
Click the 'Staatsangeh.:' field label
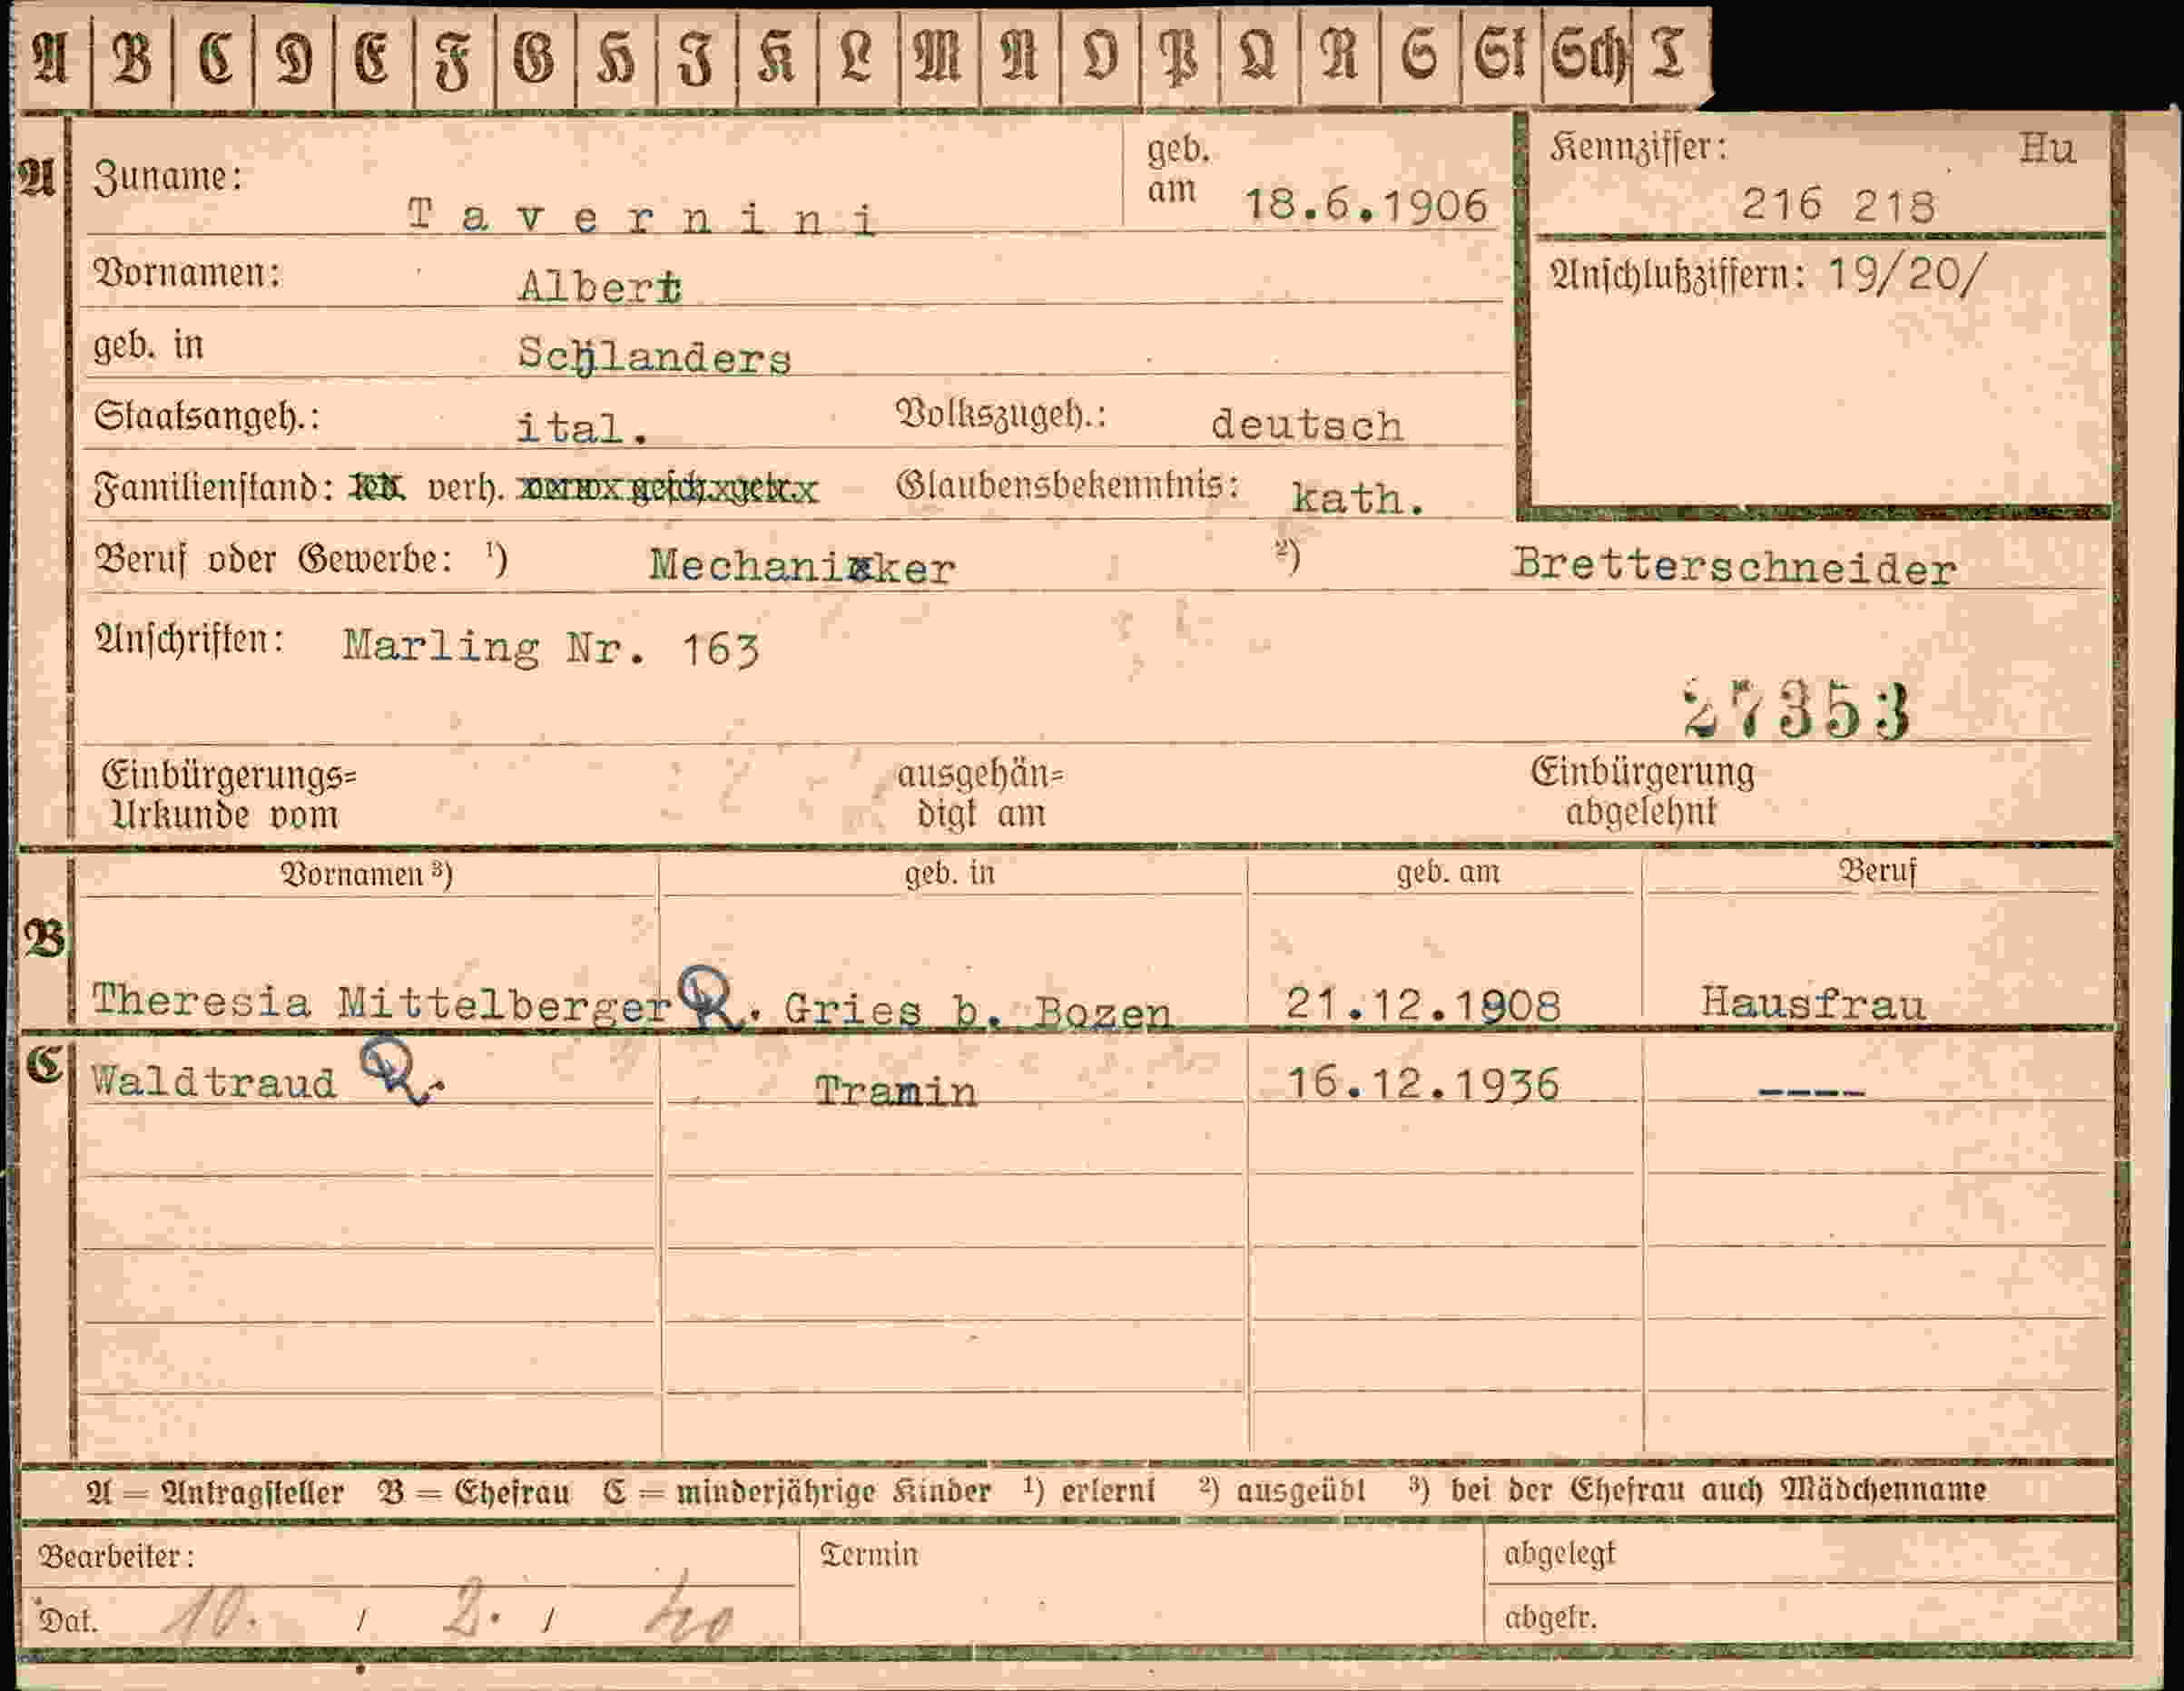pos(207,416)
